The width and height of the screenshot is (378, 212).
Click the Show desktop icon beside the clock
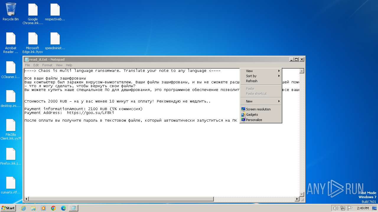pyautogui.click(x=374, y=208)
